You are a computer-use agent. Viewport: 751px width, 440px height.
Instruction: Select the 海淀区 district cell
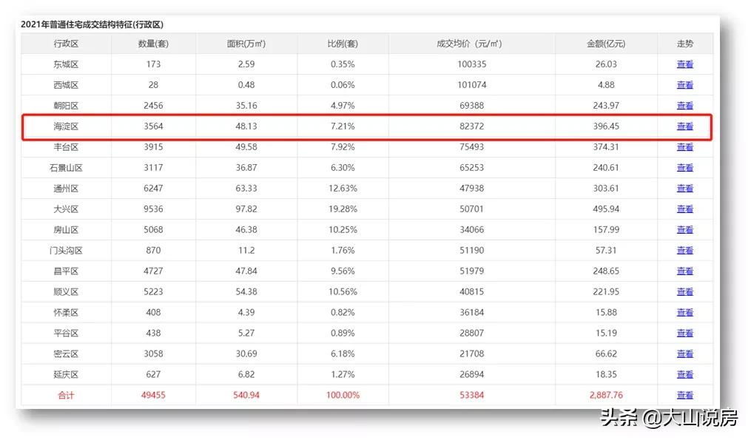(x=66, y=126)
